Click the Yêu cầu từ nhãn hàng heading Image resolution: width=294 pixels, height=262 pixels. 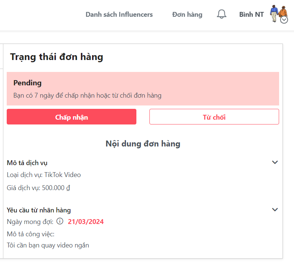click(39, 210)
